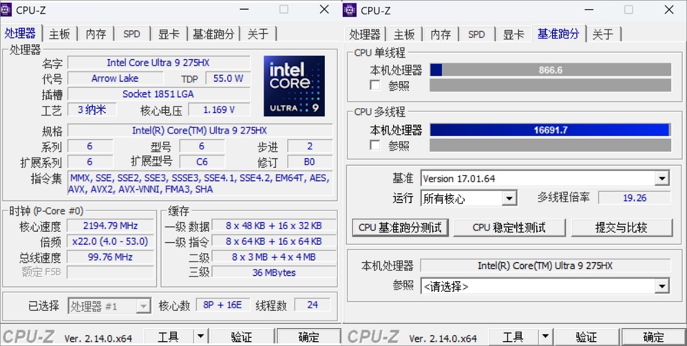Click the single-thread score bar 866.6
This screenshot has width=687, height=346.
click(550, 70)
